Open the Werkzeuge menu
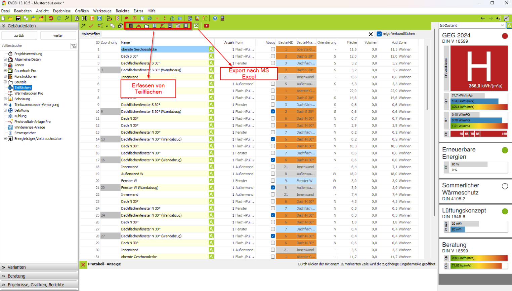512x291 pixels. click(102, 11)
